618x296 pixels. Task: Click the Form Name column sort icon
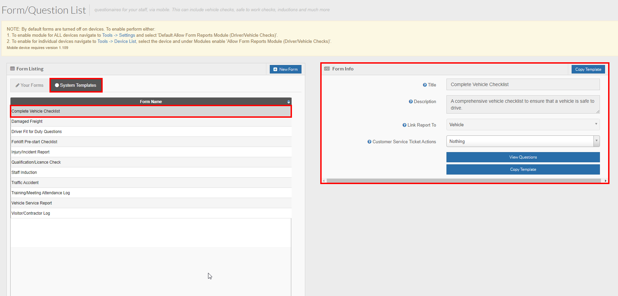pyautogui.click(x=289, y=102)
